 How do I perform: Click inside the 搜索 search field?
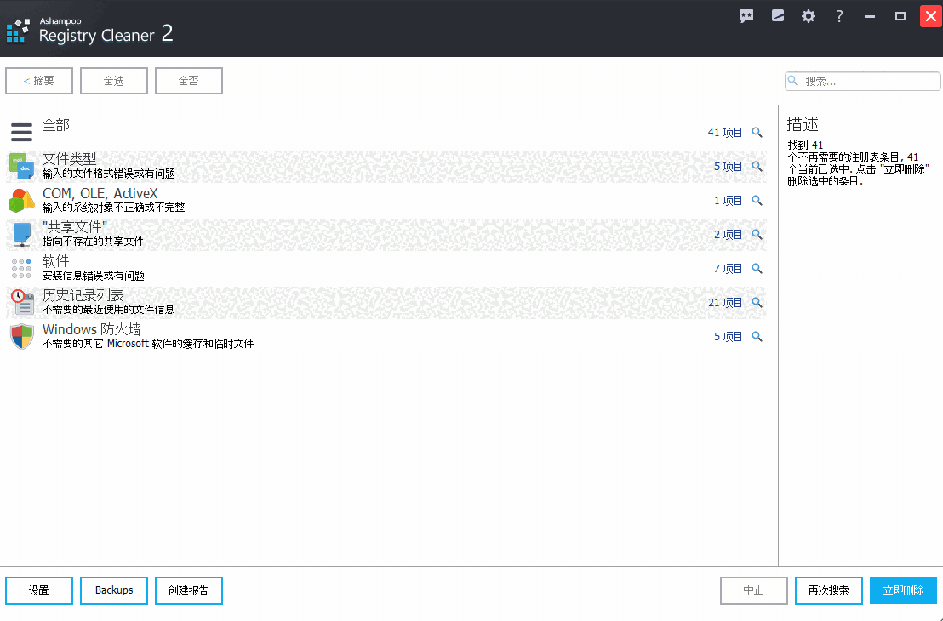pyautogui.click(x=862, y=81)
